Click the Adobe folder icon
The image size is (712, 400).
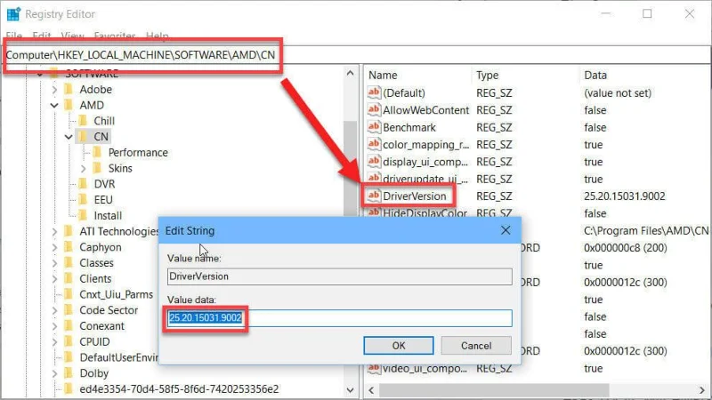click(69, 90)
